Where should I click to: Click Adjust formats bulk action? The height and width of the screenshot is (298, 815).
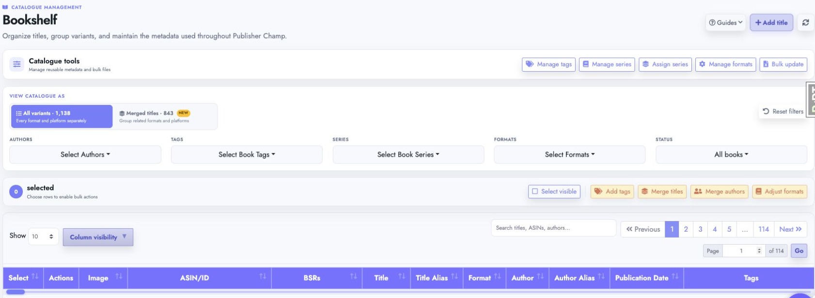[780, 192]
